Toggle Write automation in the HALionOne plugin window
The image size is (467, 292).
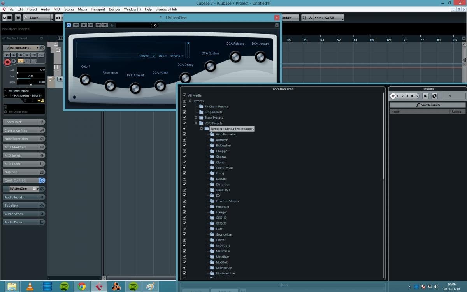[90, 25]
